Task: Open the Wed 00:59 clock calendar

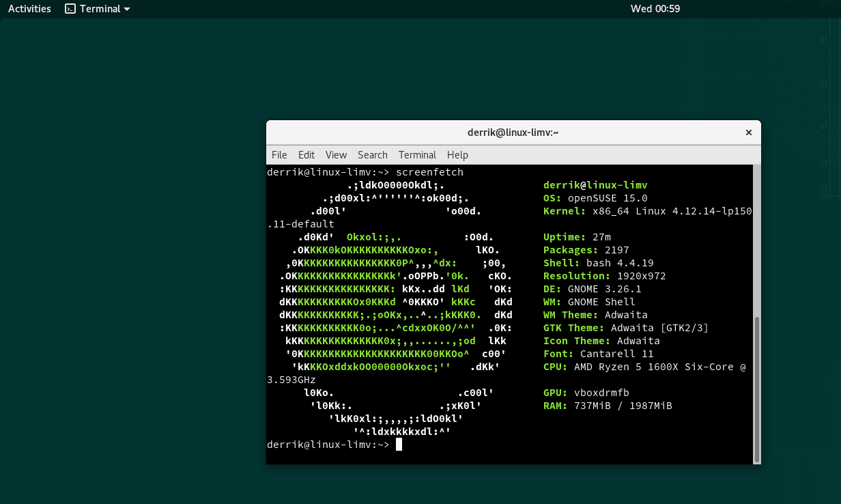Action: point(655,9)
